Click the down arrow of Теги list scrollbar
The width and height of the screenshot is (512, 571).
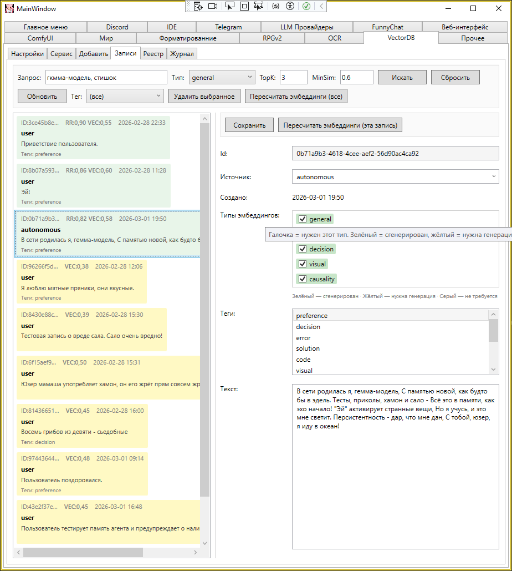(x=494, y=370)
